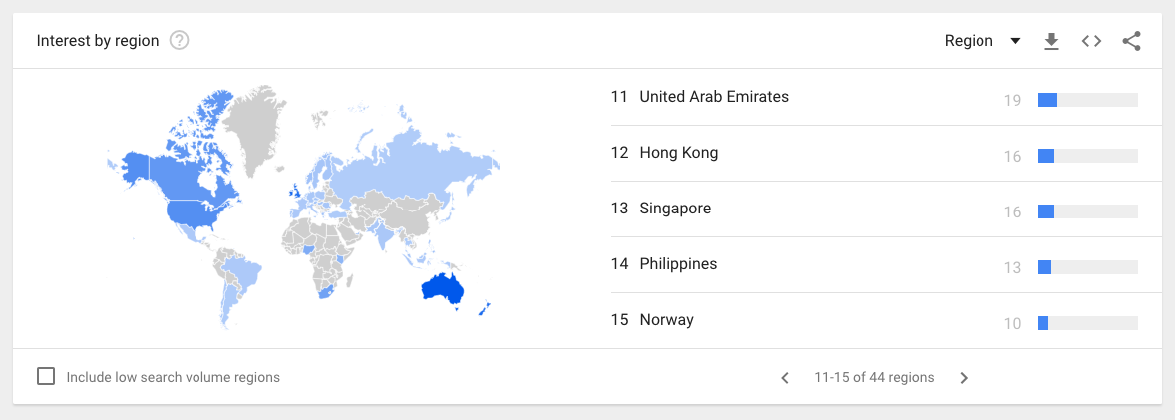Download the region data as CSV

(1051, 41)
